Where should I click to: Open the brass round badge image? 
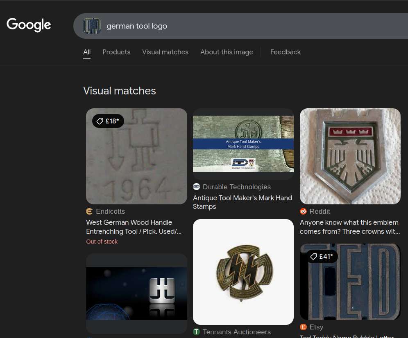click(x=243, y=272)
